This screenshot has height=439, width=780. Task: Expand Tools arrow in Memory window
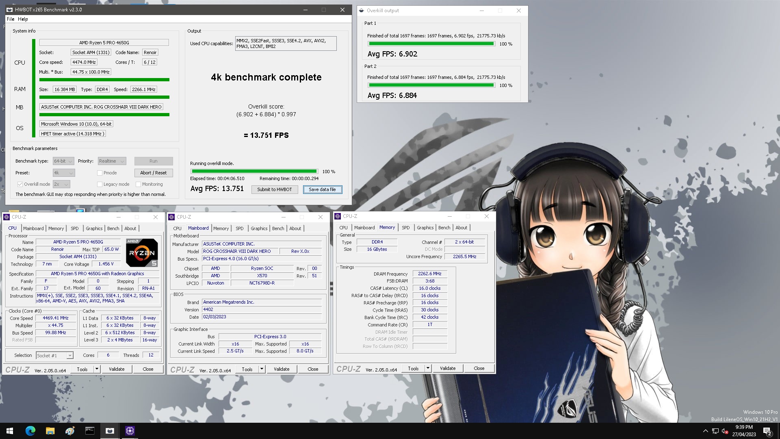427,368
